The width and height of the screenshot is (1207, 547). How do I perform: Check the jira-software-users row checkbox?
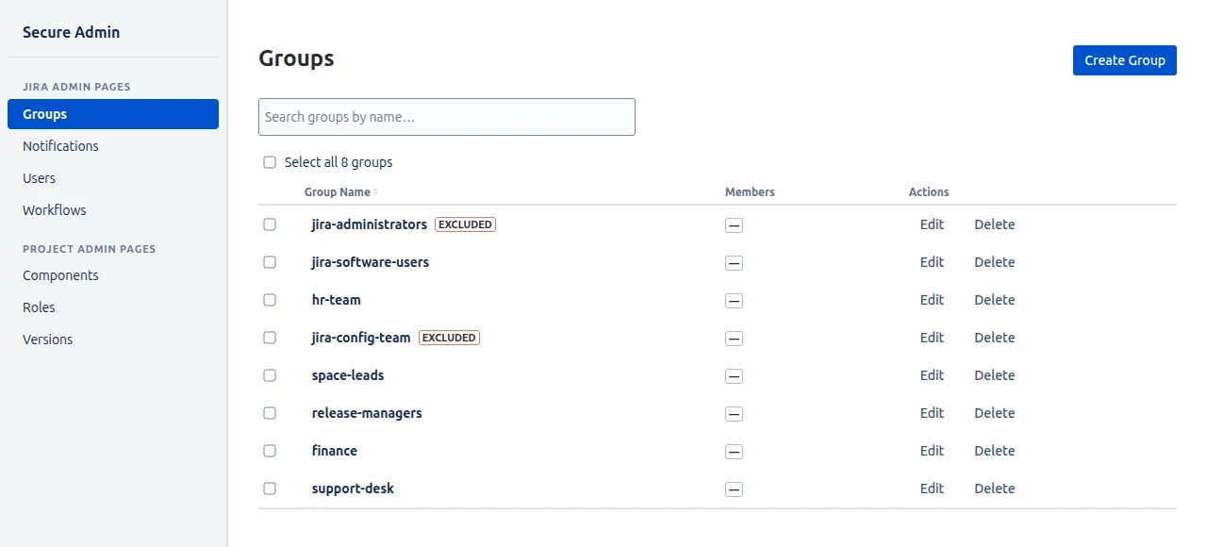point(270,262)
